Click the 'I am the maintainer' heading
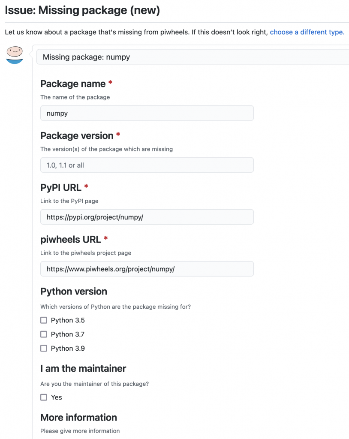 (x=83, y=368)
